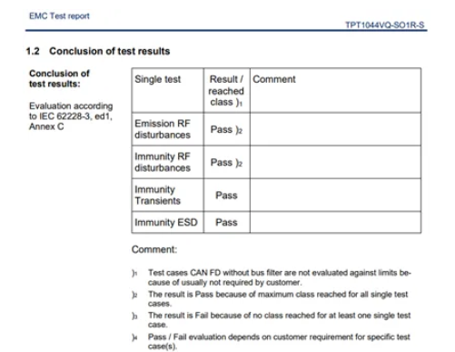The height and width of the screenshot is (352, 455).
Task: Click the Result / reached class column header
Action: [226, 90]
